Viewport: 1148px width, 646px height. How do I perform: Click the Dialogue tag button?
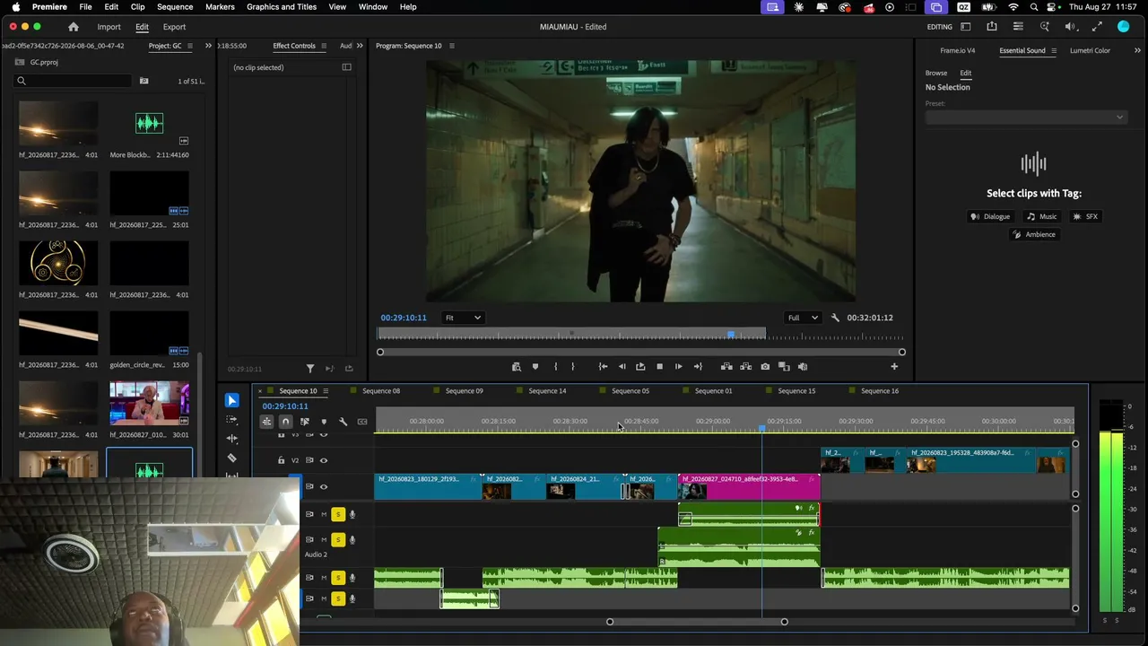pos(990,216)
